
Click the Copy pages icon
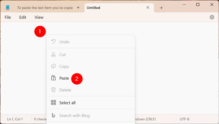(x=53, y=66)
